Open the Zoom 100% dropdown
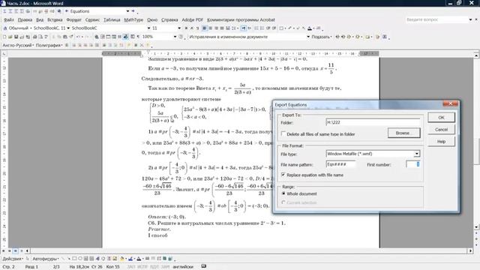480x270 pixels. click(x=175, y=37)
